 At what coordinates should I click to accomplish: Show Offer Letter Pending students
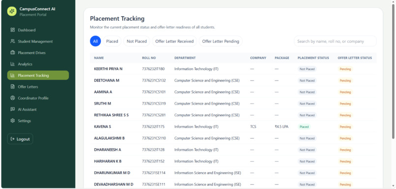pyautogui.click(x=221, y=41)
